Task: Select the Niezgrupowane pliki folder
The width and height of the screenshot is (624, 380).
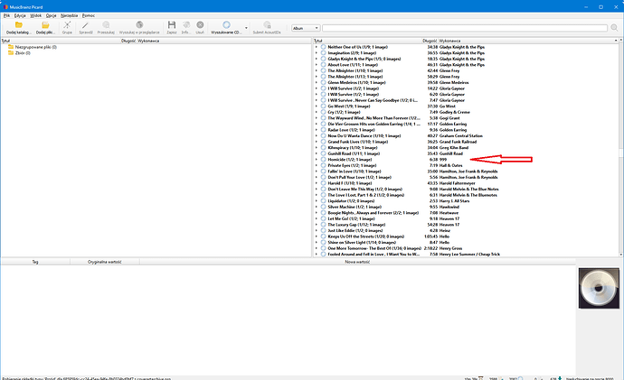Action: [x=33, y=47]
